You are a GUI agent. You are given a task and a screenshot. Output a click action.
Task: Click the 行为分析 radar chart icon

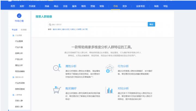click(110, 68)
